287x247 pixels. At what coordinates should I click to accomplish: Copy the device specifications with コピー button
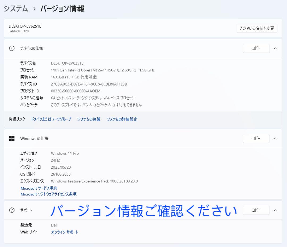256,48
